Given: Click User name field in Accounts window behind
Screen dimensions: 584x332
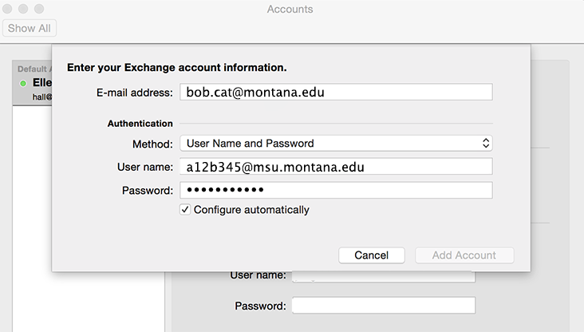Looking at the screenshot, I should click(384, 276).
